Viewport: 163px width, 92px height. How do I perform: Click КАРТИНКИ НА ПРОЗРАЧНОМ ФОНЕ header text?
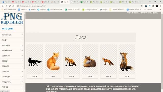click(142, 13)
